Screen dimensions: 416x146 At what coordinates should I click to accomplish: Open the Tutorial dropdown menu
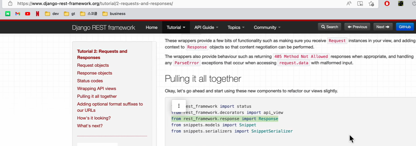click(176, 27)
